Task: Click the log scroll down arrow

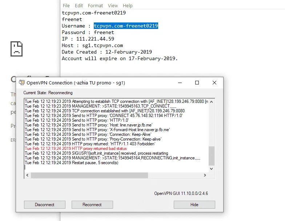Action: 212,169
